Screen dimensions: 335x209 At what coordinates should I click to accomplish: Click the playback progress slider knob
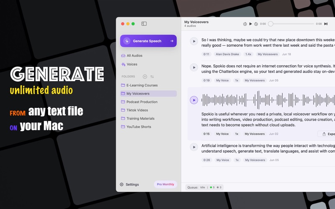pyautogui.click(x=271, y=24)
